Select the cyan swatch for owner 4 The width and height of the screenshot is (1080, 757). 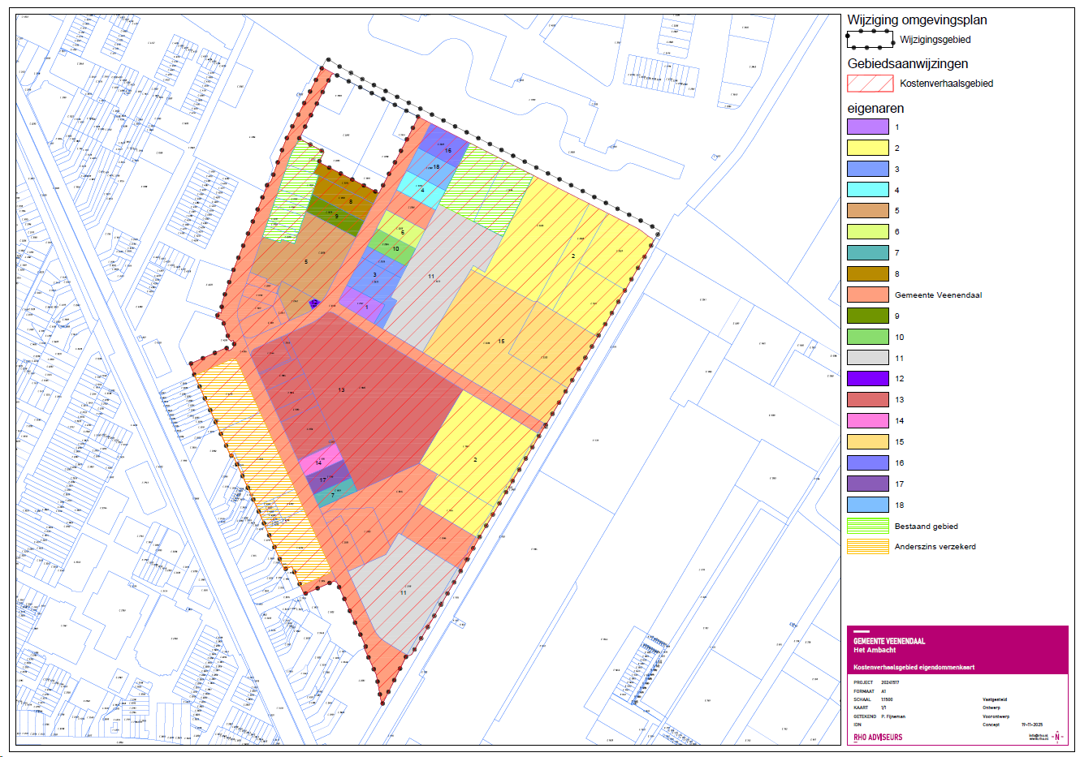[x=868, y=190]
